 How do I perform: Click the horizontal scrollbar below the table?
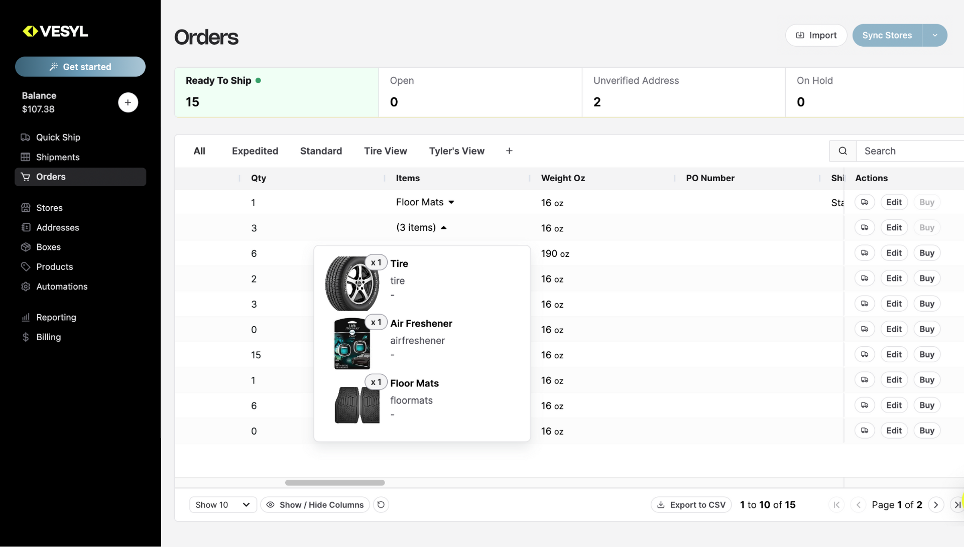335,483
